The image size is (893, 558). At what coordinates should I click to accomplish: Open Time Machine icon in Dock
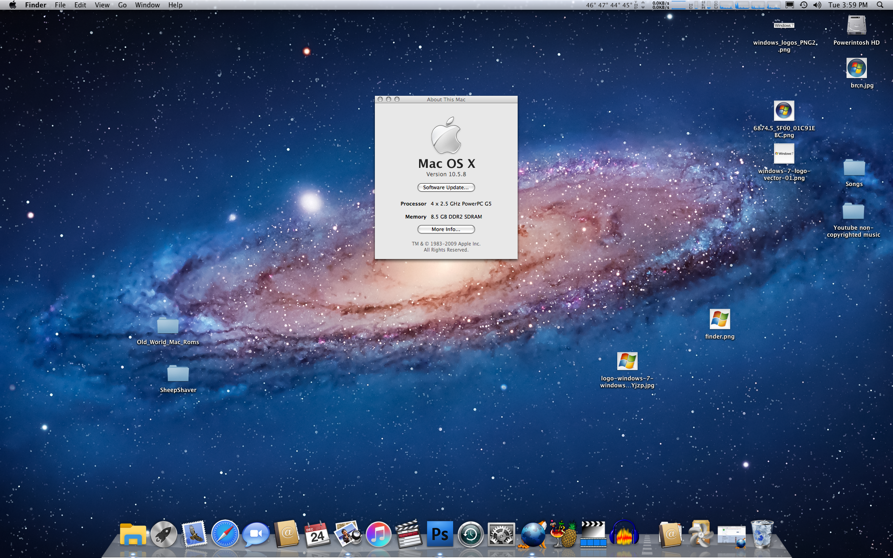[471, 534]
